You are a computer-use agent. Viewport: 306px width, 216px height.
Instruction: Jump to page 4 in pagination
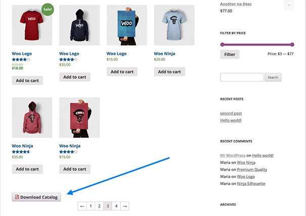[x=116, y=206]
